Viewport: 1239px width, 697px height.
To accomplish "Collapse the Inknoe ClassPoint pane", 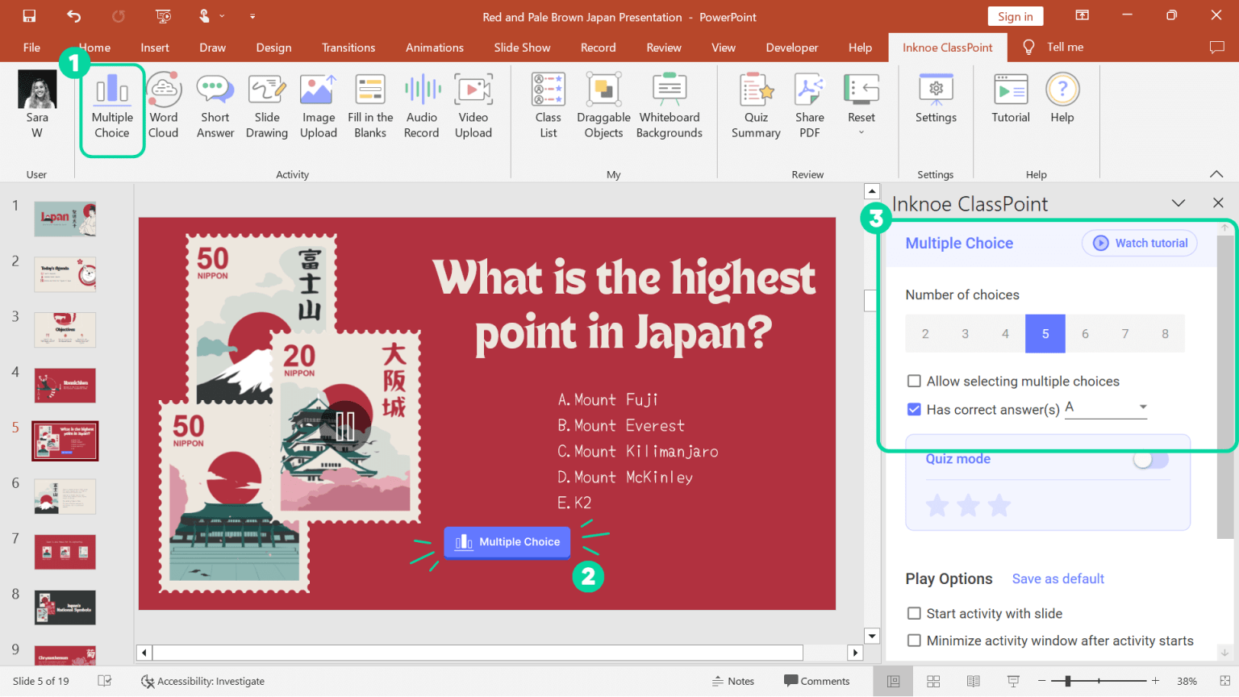I will tap(1179, 203).
